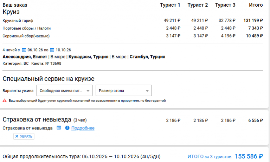The height and width of the screenshot is (162, 270).
Task: Click the Турист 3 column header
Action: [x=225, y=5]
